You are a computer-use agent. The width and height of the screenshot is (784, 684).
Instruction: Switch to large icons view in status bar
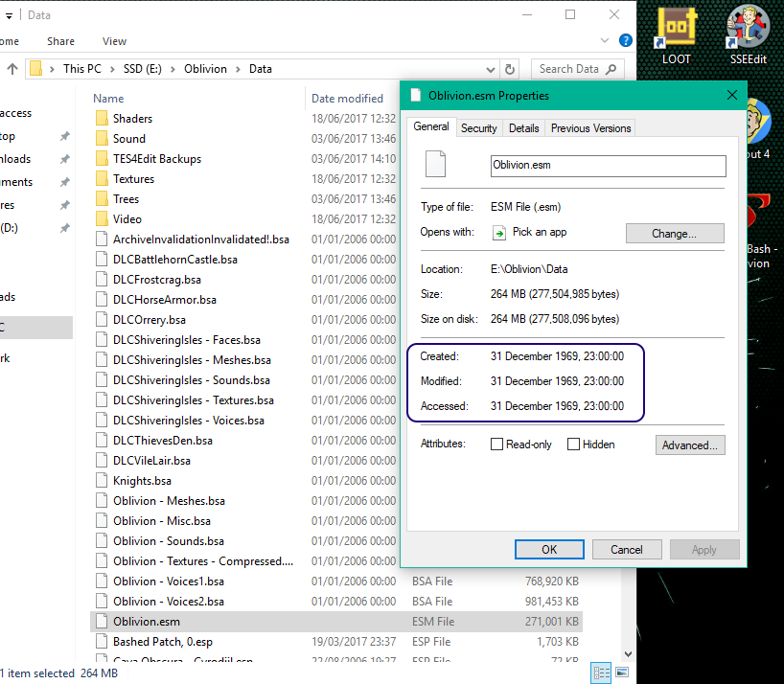click(622, 673)
